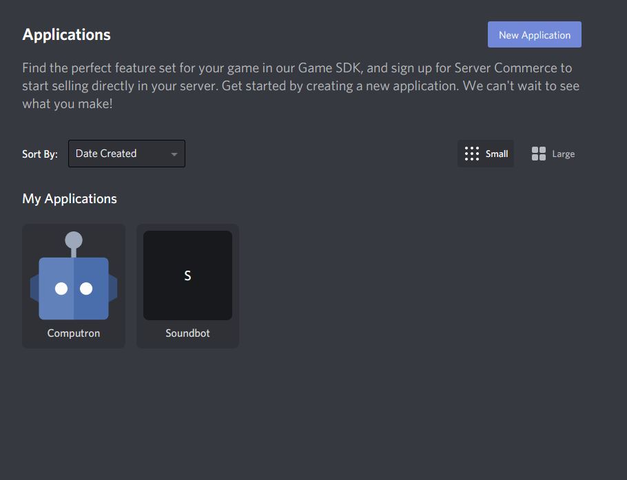Open the Date Created sort dropdown
Viewport: 627px width, 480px height.
(x=126, y=154)
